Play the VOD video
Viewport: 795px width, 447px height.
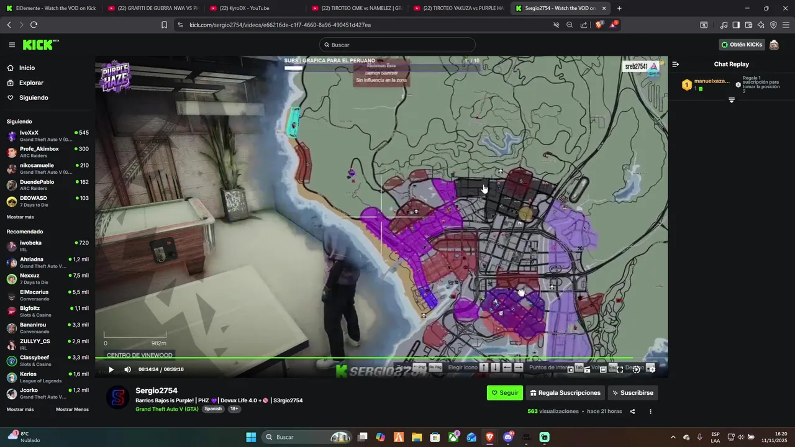[111, 369]
